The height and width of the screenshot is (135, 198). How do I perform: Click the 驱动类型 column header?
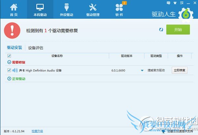(156, 56)
